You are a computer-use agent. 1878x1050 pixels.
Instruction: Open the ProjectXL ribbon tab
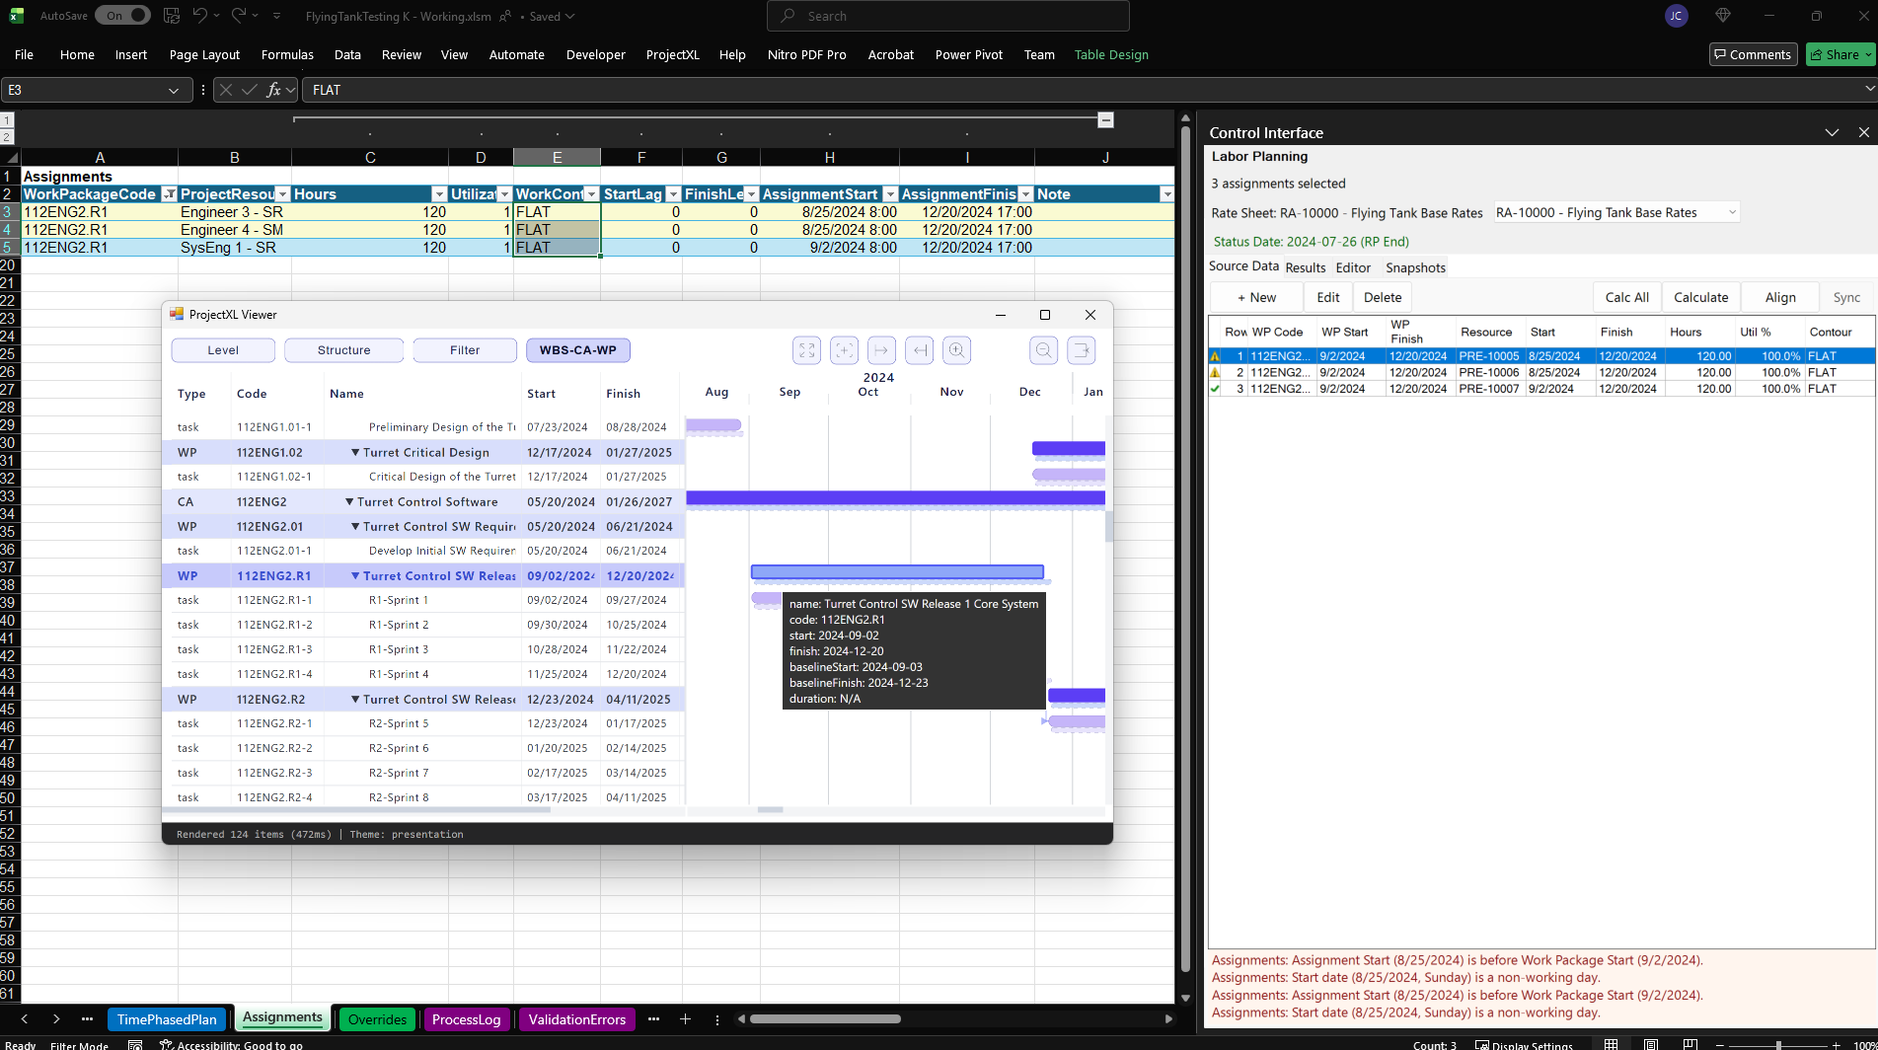tap(672, 55)
